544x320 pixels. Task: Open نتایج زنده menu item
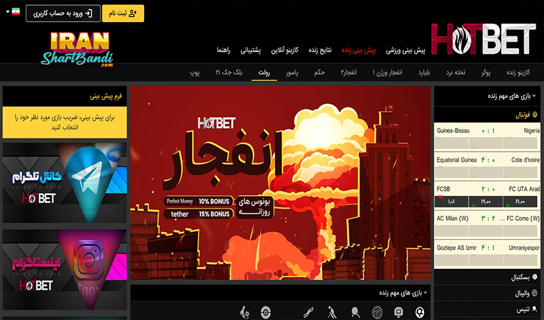(320, 51)
